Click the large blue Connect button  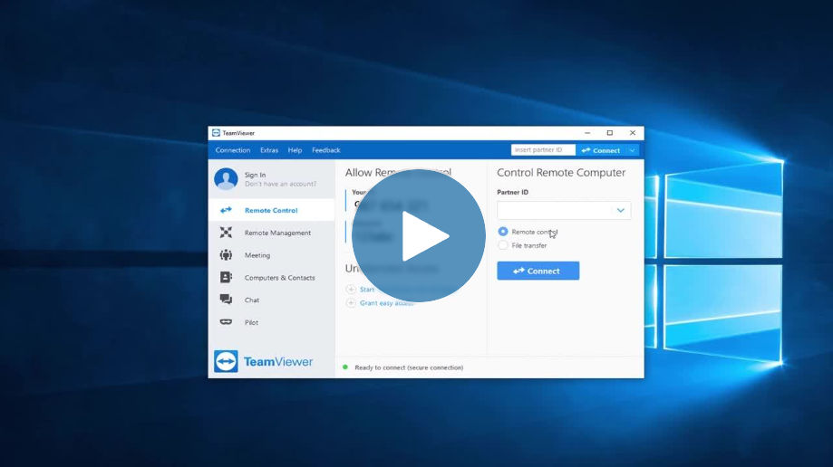tap(538, 271)
